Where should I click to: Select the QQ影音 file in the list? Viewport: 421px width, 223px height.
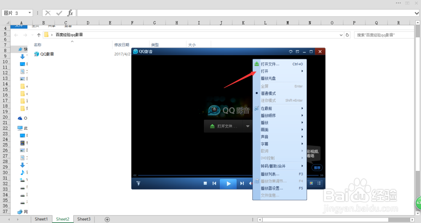(x=44, y=54)
